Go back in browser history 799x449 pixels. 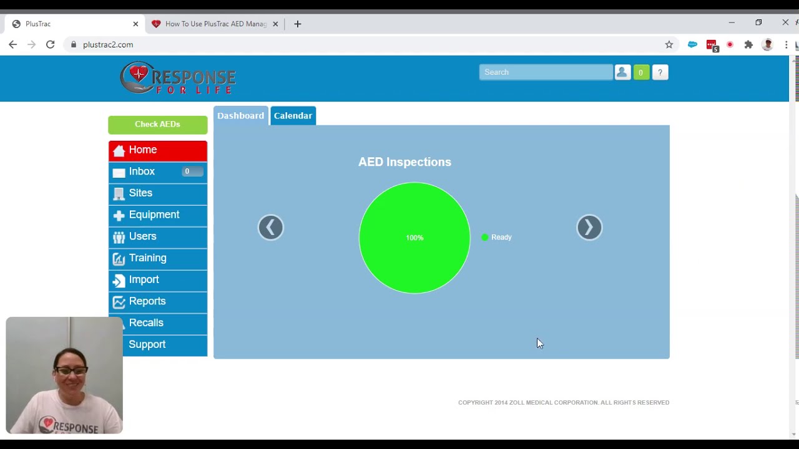pos(12,44)
